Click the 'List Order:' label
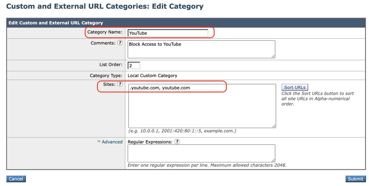The height and width of the screenshot is (186, 369). [x=111, y=65]
